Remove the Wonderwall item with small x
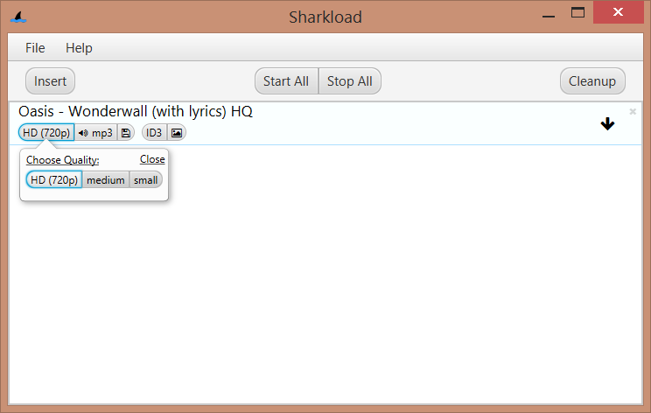Screen dimensions: 651x413 click(x=633, y=111)
